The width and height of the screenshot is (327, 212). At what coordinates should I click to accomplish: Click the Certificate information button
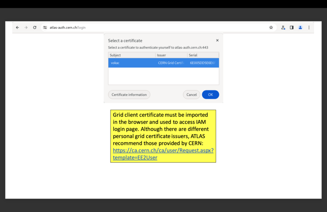click(x=129, y=95)
